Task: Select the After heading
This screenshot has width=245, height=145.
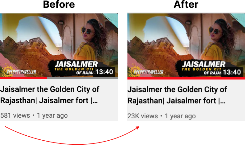Action: 186,4
